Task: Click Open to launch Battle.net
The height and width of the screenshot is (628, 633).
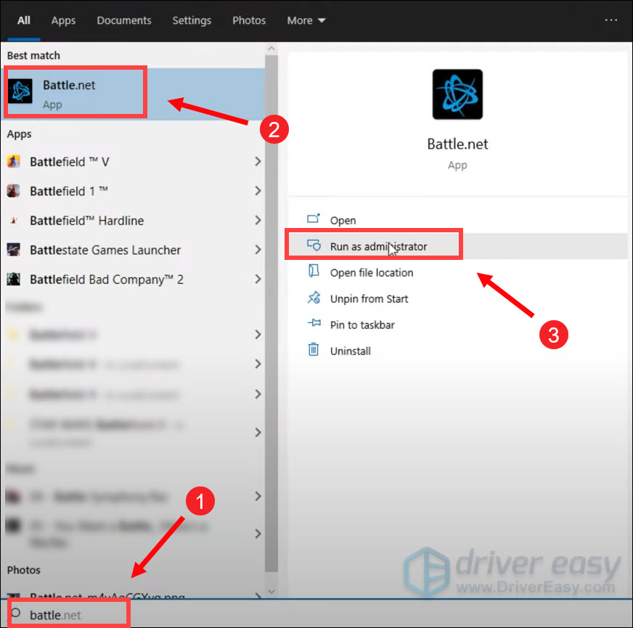Action: [343, 220]
